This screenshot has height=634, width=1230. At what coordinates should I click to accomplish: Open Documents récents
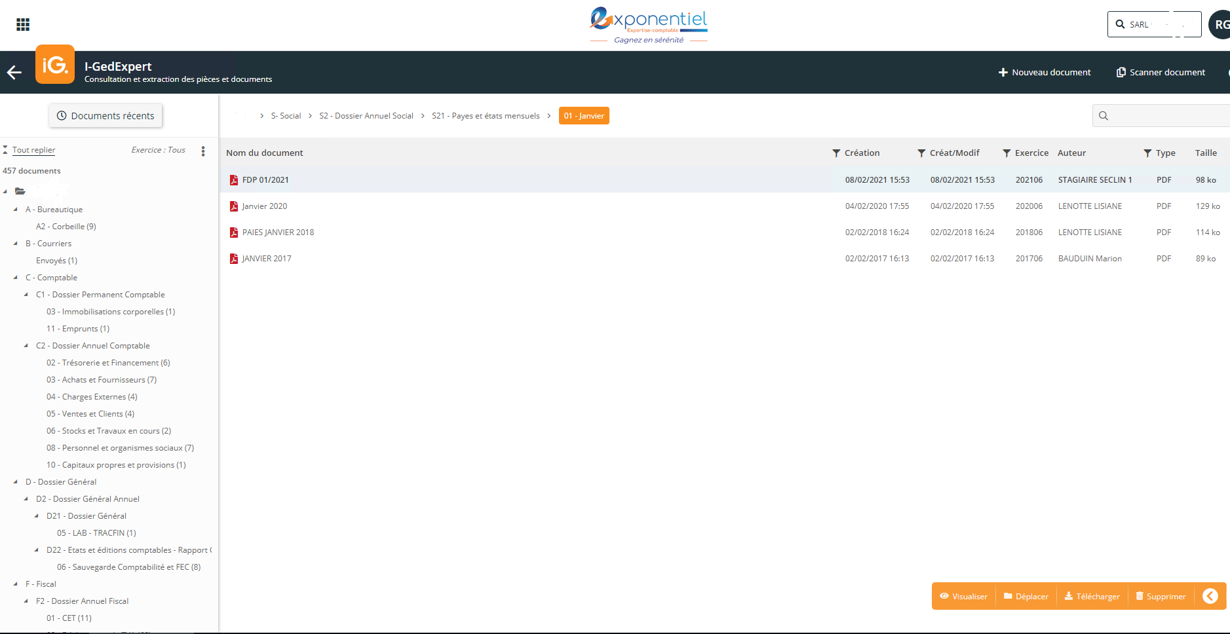tap(106, 116)
